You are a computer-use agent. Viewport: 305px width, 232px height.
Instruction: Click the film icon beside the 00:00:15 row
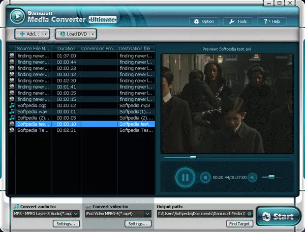12,99
